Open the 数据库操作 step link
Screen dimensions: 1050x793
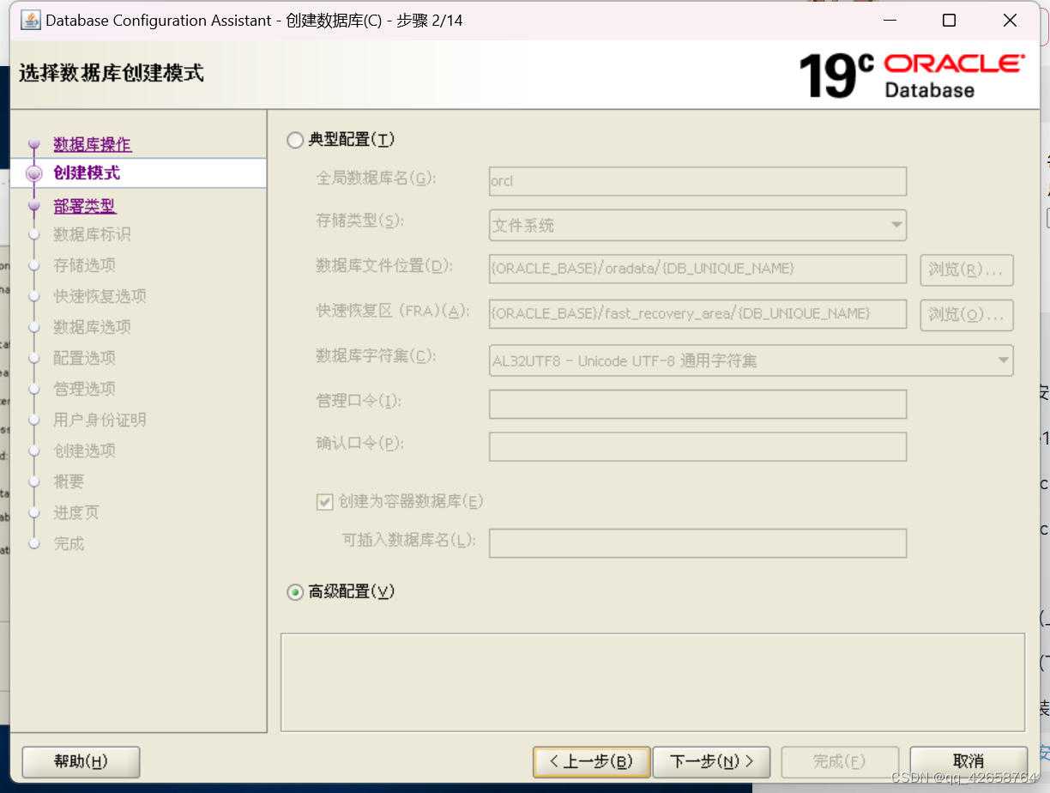(93, 144)
